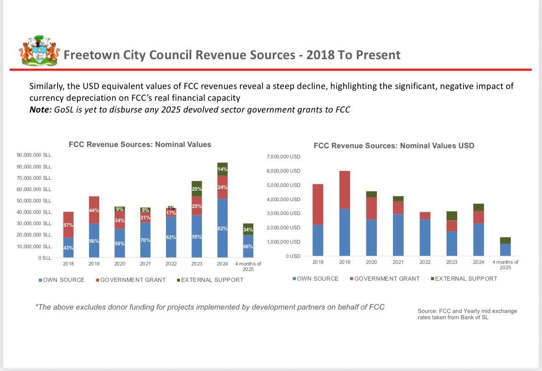This screenshot has width=542, height=371.
Task: Click the 20% external support segment of the 2023 bar
Action: click(197, 189)
